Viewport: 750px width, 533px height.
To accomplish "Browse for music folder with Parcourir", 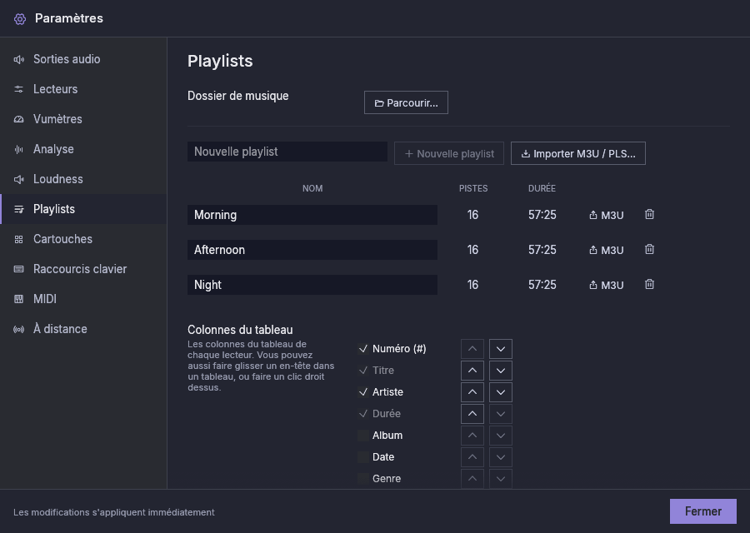I will click(406, 102).
